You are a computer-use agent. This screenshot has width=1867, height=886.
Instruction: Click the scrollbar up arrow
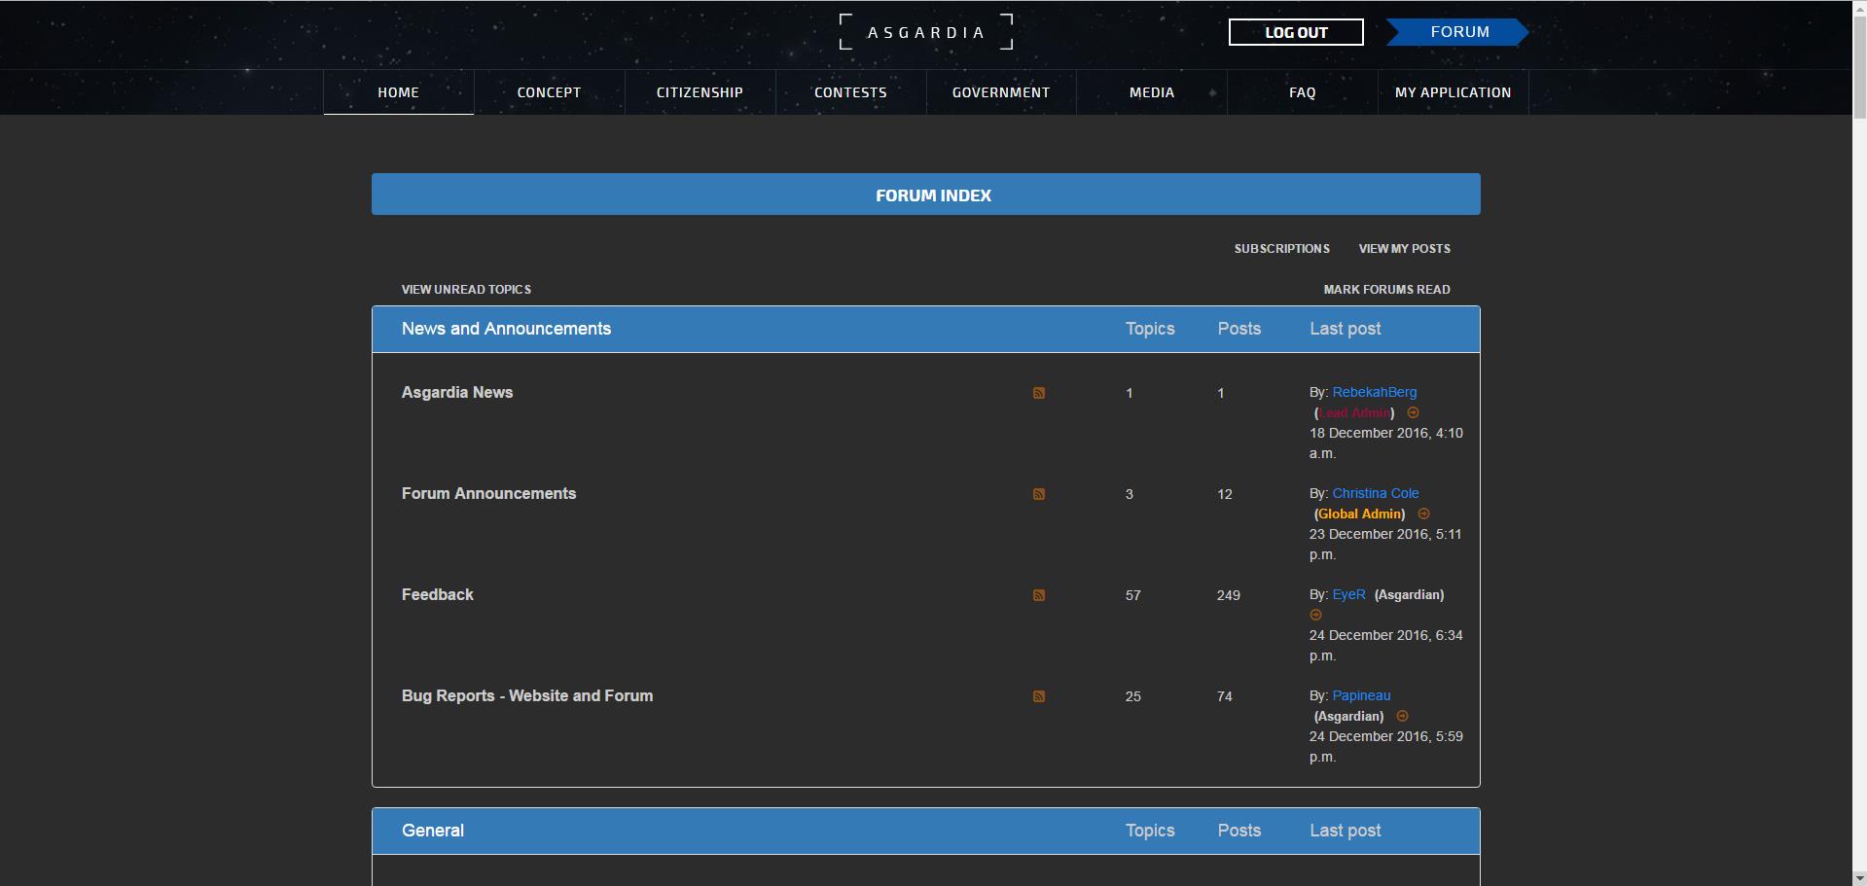click(x=1859, y=8)
